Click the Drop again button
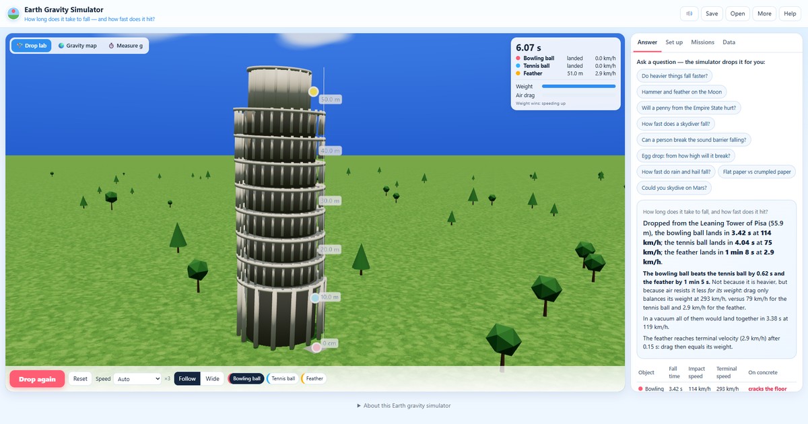 [x=37, y=379]
